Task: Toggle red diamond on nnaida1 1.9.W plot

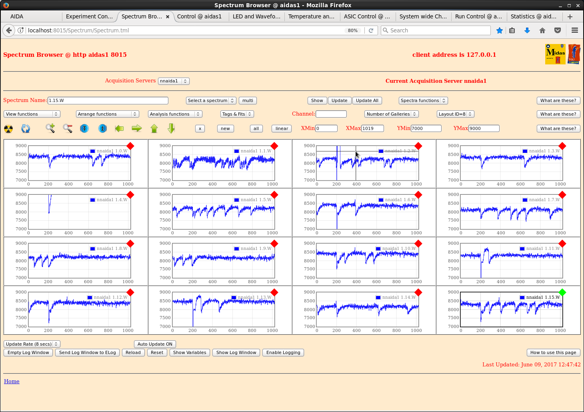Action: click(x=274, y=244)
